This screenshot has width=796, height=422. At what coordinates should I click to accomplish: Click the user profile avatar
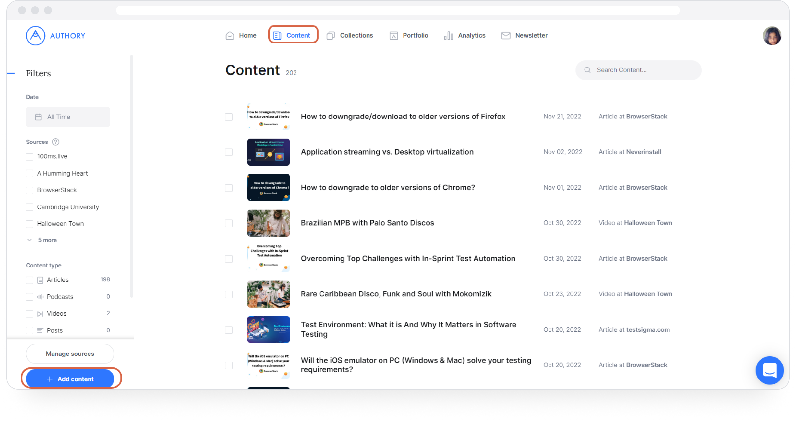click(x=772, y=36)
